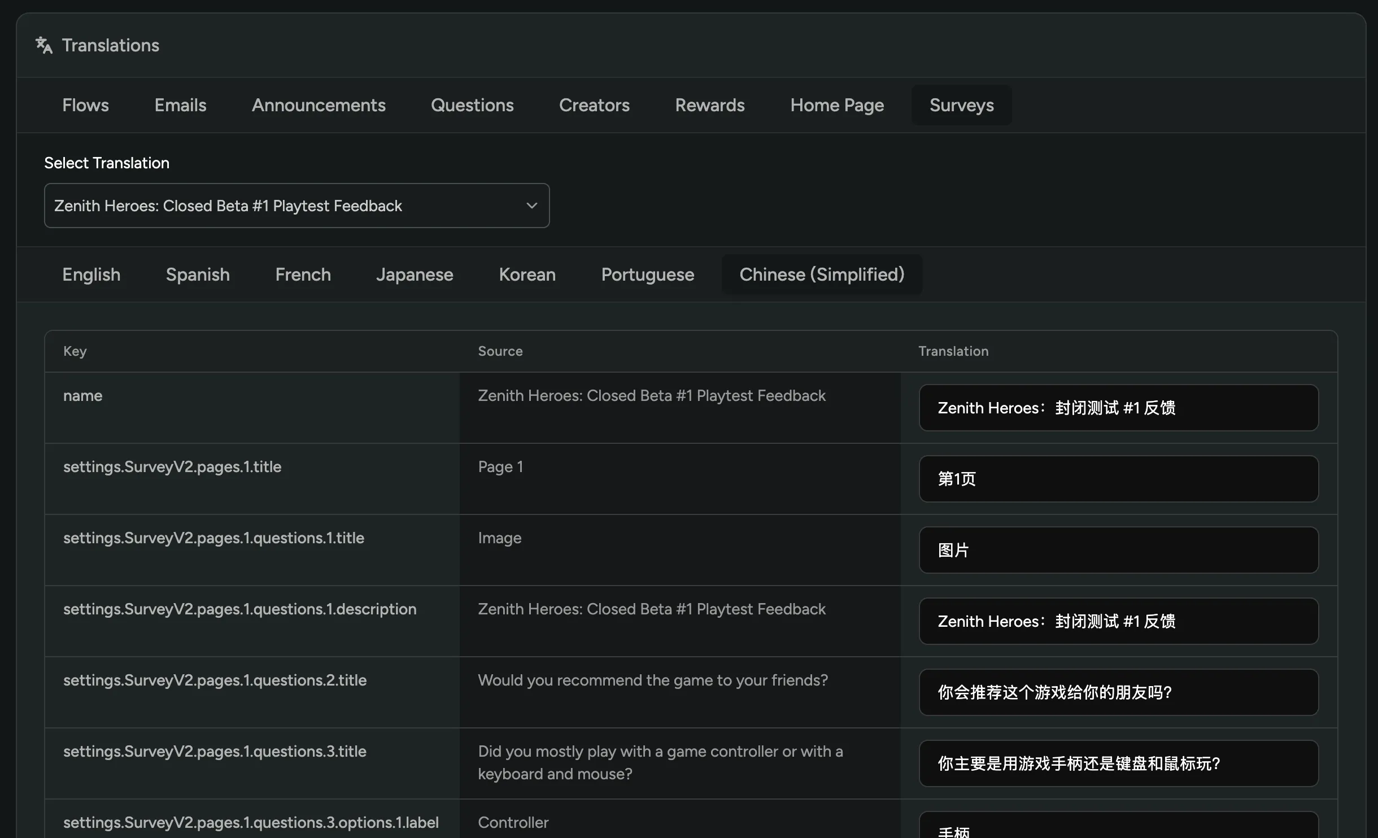Select the Chinese (Simplified) tab
The height and width of the screenshot is (838, 1378).
pos(822,274)
